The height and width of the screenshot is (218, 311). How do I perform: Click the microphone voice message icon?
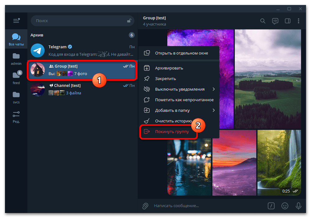298,206
